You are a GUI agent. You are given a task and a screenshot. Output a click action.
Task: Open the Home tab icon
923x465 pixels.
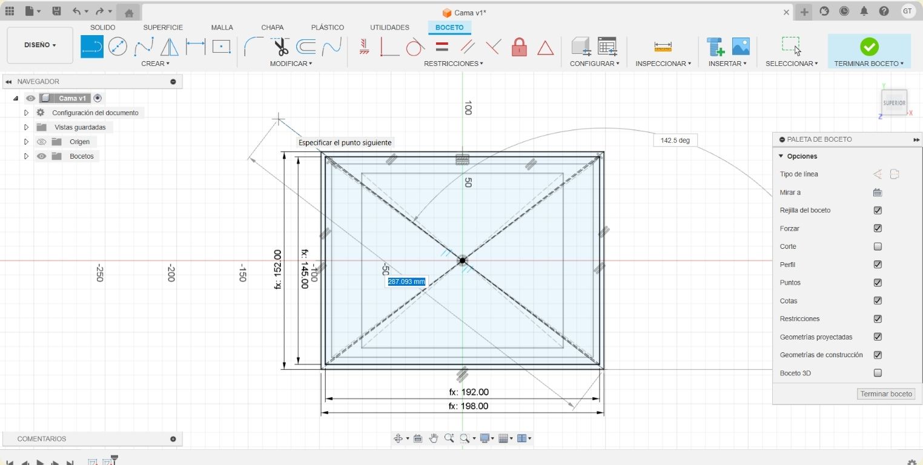pyautogui.click(x=128, y=12)
